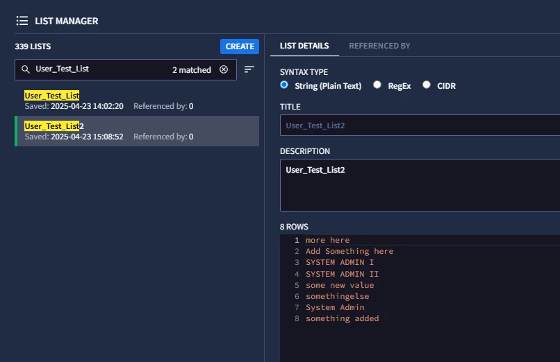Click the List Manager bullet-list icon
The height and width of the screenshot is (362, 560).
click(22, 21)
